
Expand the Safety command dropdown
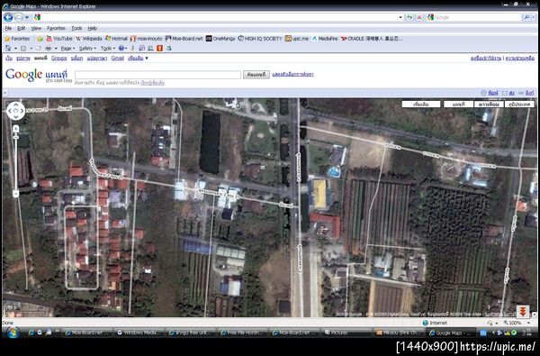pos(87,49)
